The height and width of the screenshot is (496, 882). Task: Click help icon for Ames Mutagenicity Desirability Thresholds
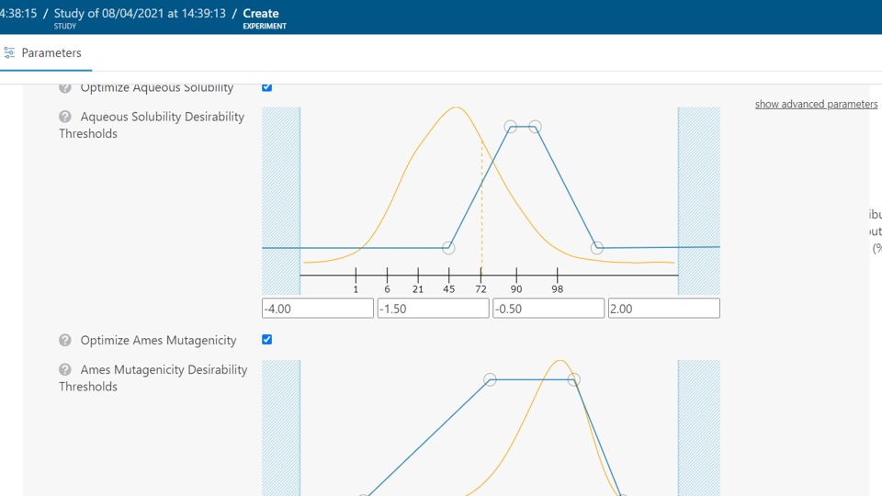pyautogui.click(x=65, y=370)
